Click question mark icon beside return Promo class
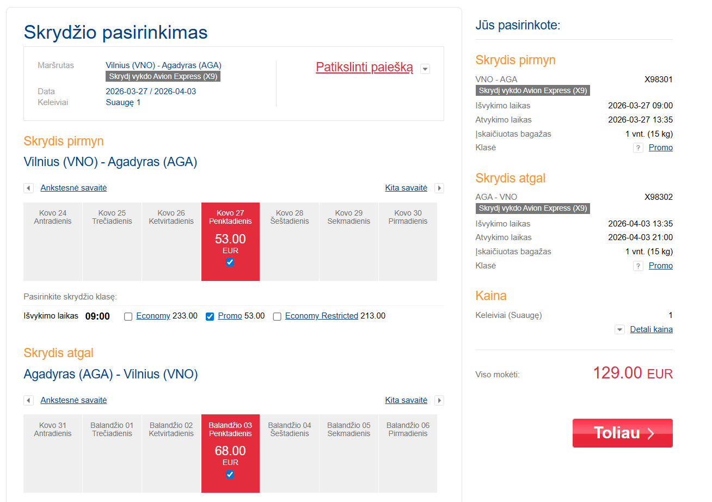 point(638,266)
